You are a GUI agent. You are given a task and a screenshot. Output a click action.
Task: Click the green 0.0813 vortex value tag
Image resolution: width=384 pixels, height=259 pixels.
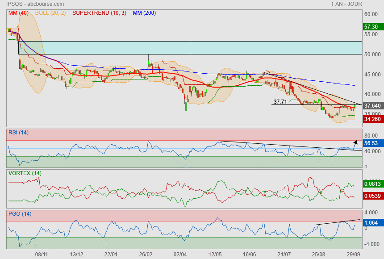372,184
